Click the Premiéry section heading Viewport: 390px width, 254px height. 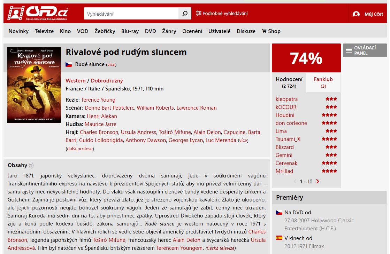click(x=290, y=198)
